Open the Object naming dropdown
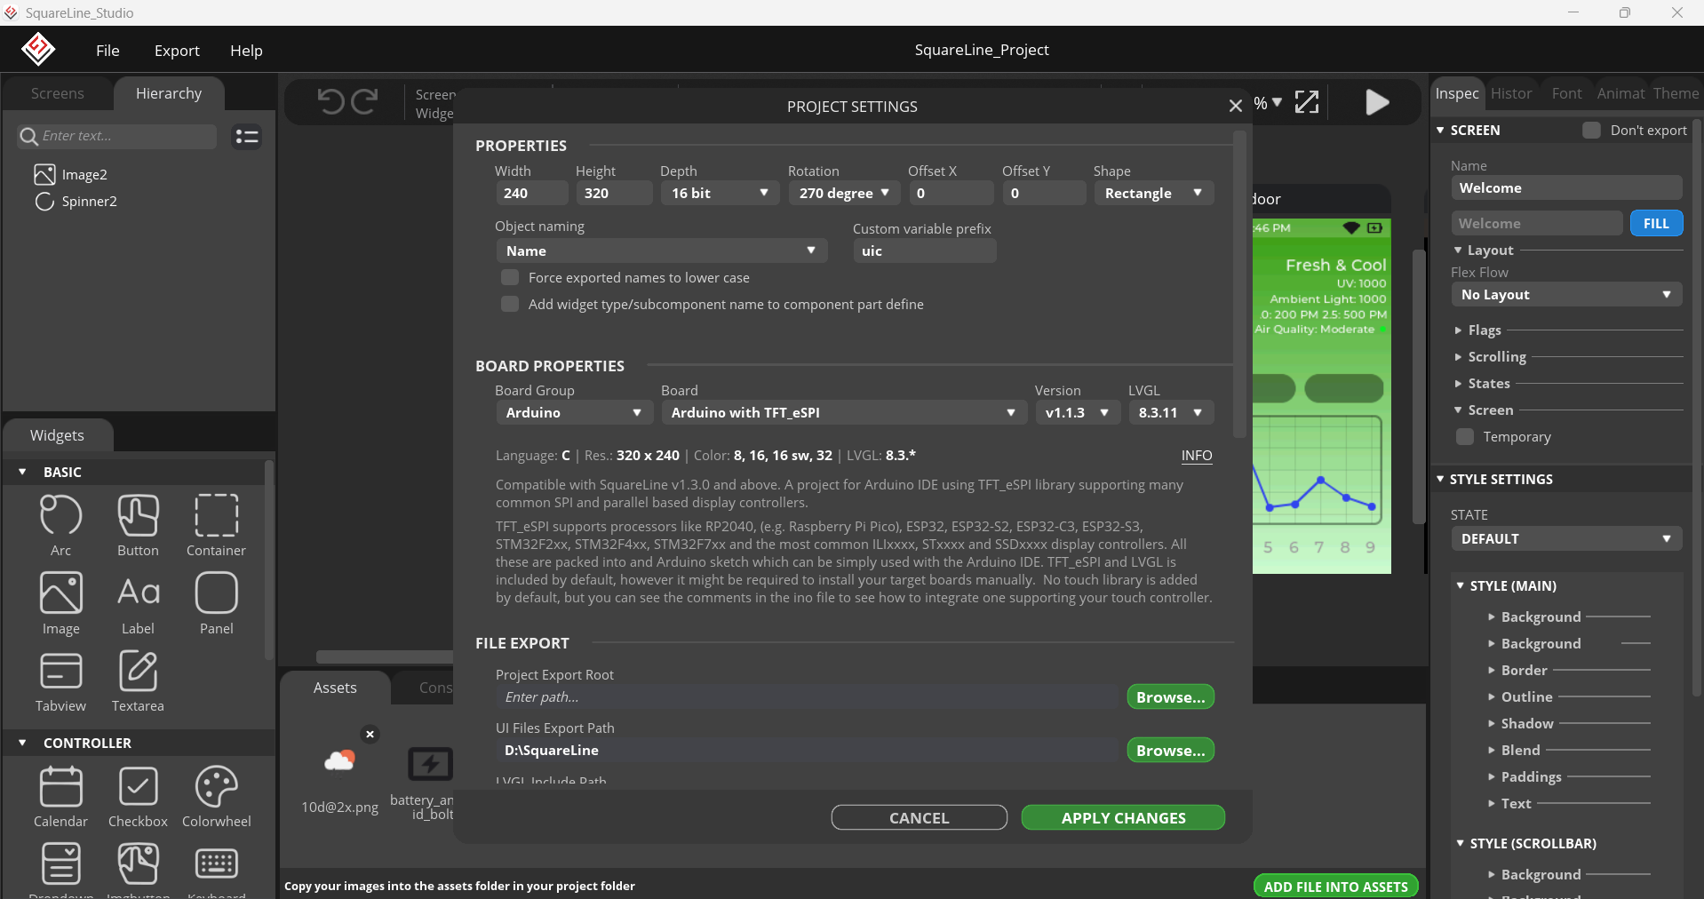The image size is (1704, 899). tap(661, 251)
